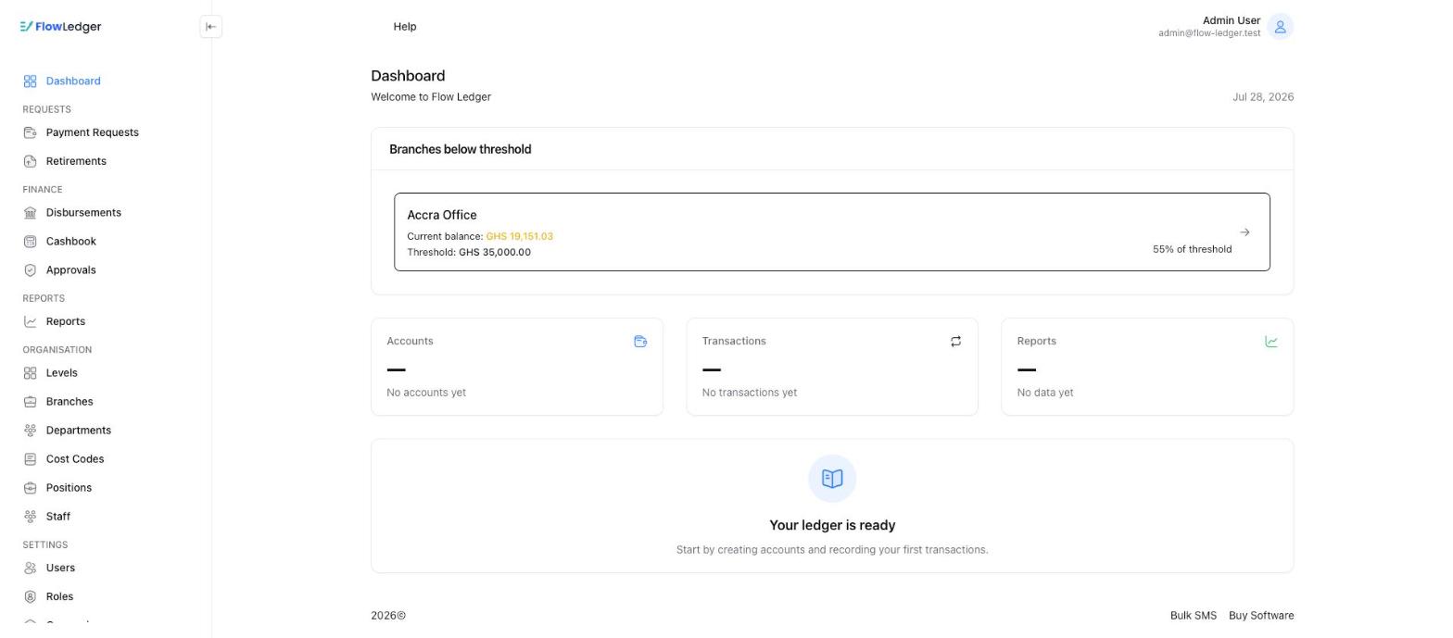Click the balance GHS 19,151.03

pyautogui.click(x=519, y=237)
